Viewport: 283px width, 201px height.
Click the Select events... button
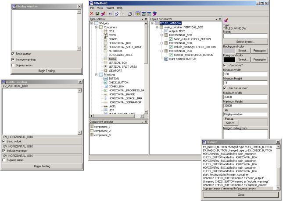(245, 42)
